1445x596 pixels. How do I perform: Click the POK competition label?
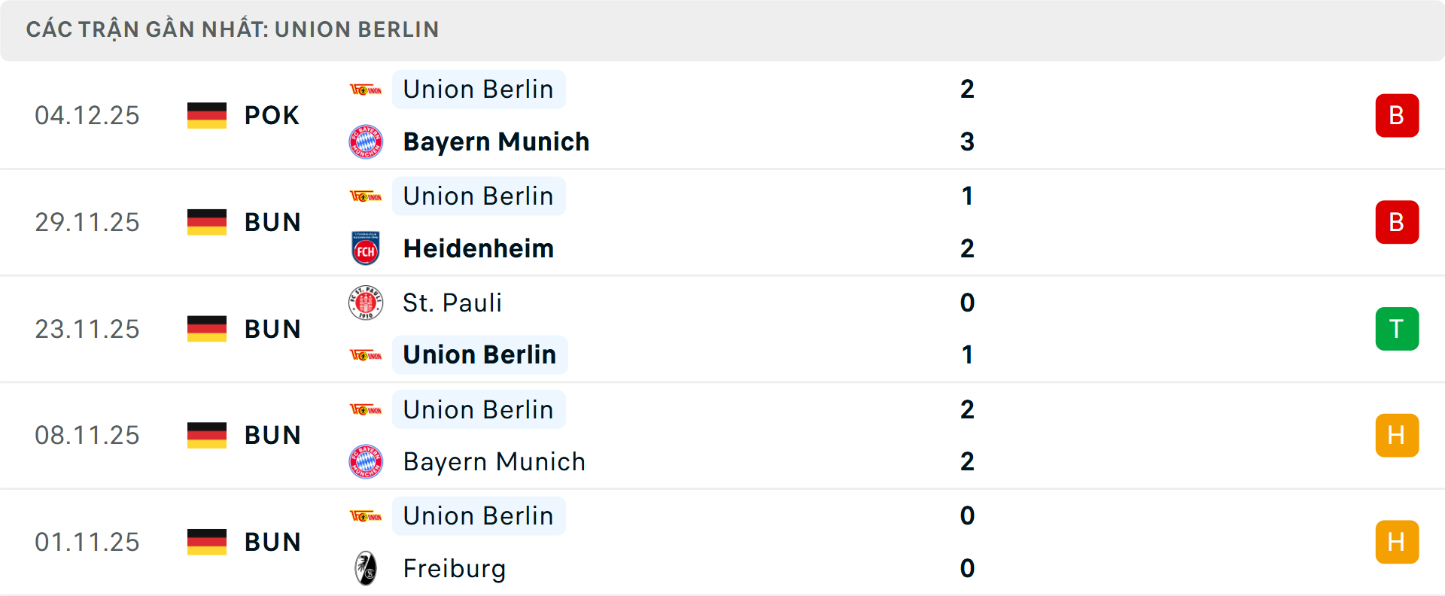[x=272, y=115]
